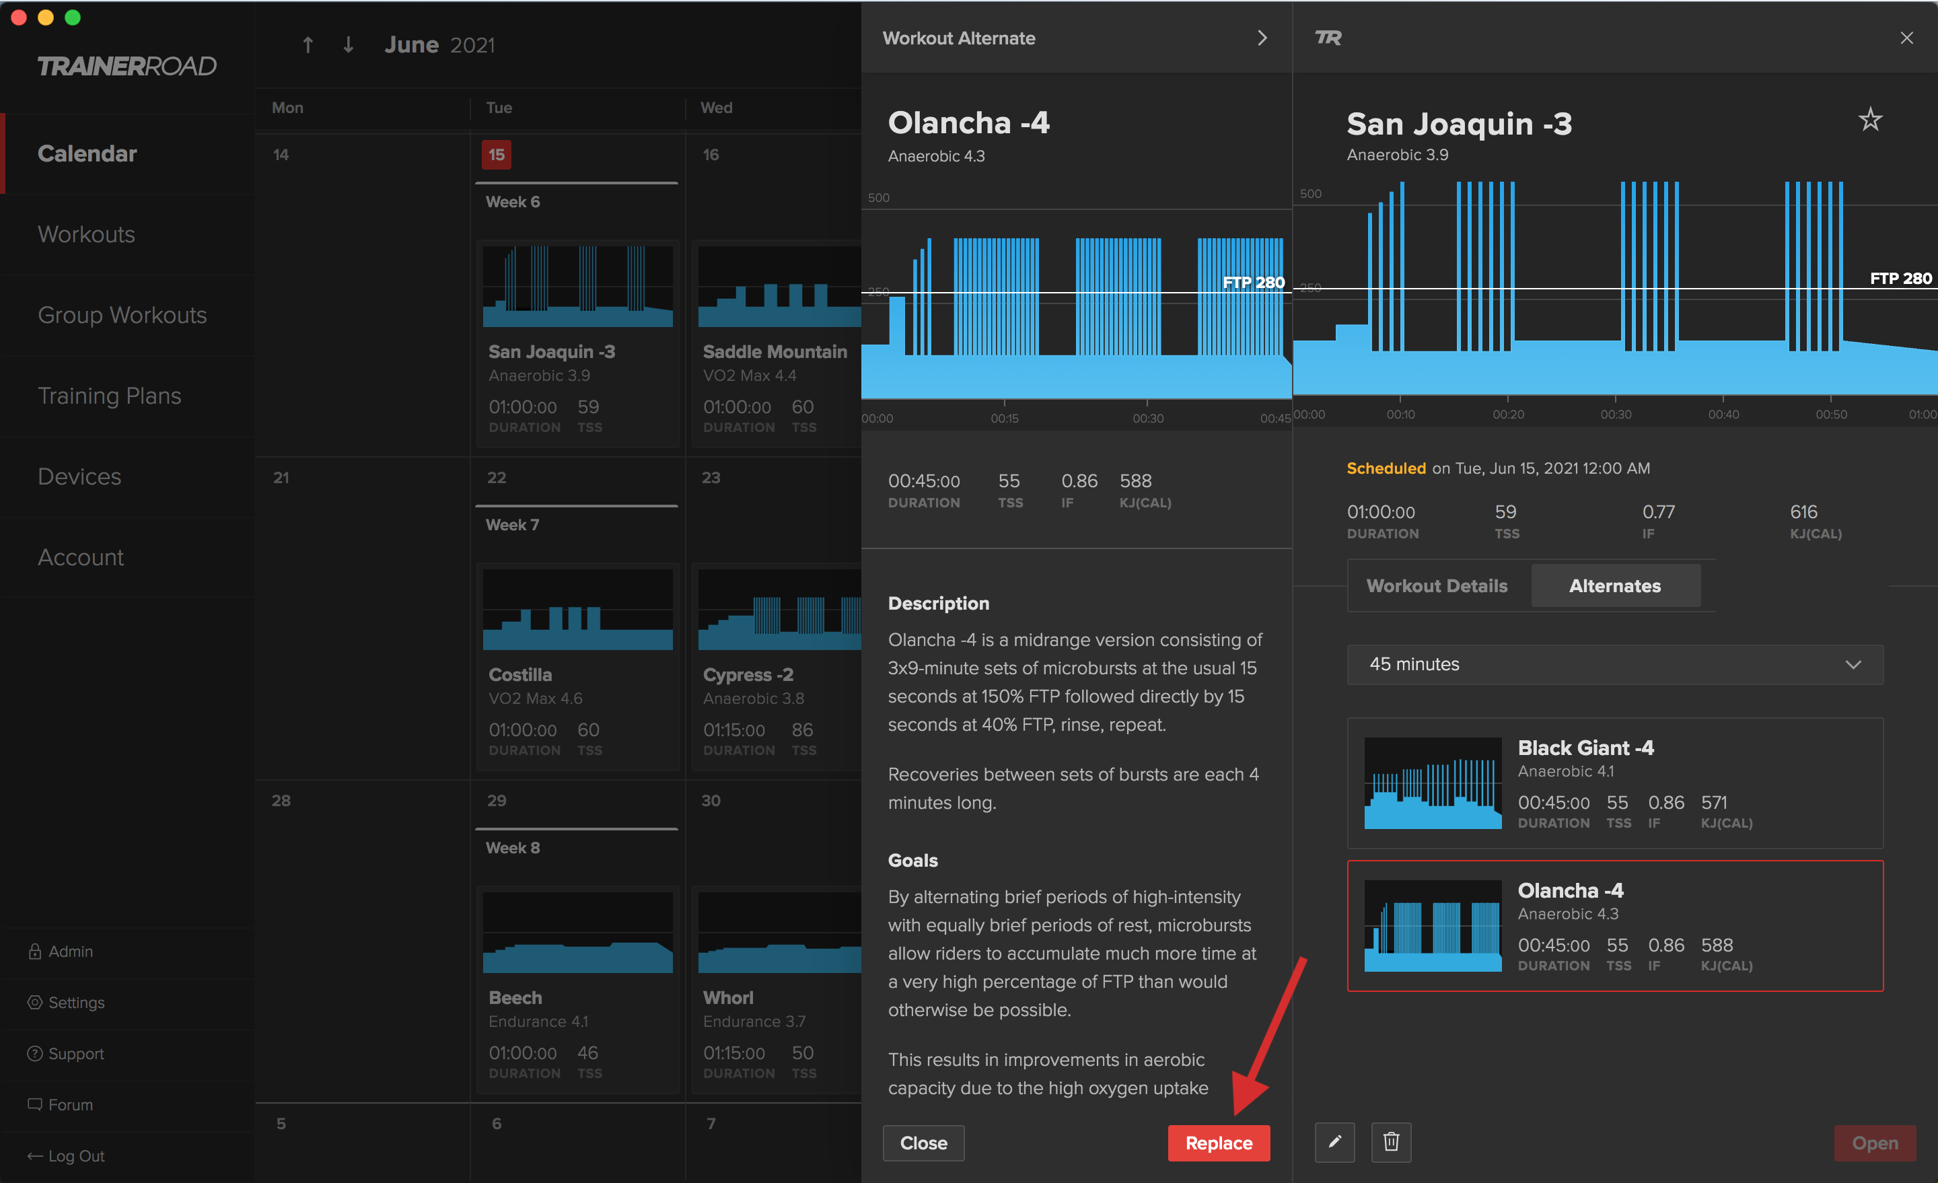Select the Olancha -4 alternate card
This screenshot has height=1183, width=1938.
point(1615,926)
